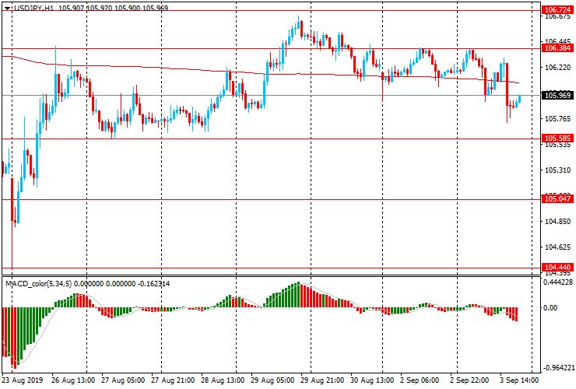Click the 105.310 price scale value

[557, 170]
